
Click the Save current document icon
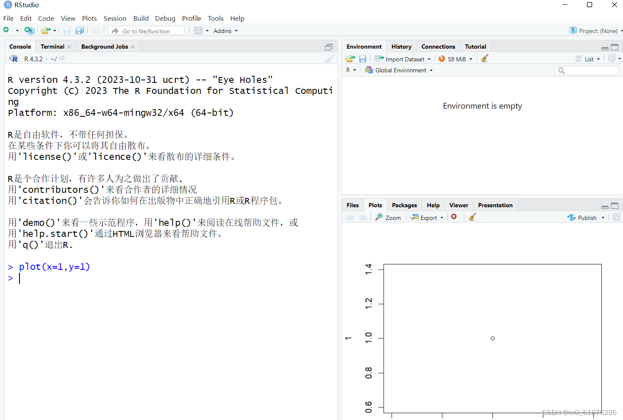67,30
